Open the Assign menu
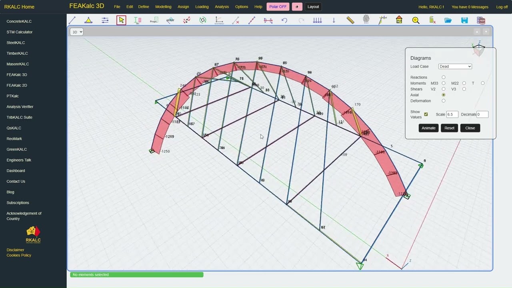The image size is (512, 288). click(x=183, y=7)
